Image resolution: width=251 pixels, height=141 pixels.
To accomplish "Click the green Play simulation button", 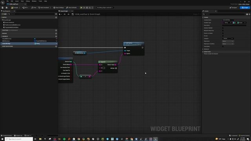I will pyautogui.click(x=81, y=7).
